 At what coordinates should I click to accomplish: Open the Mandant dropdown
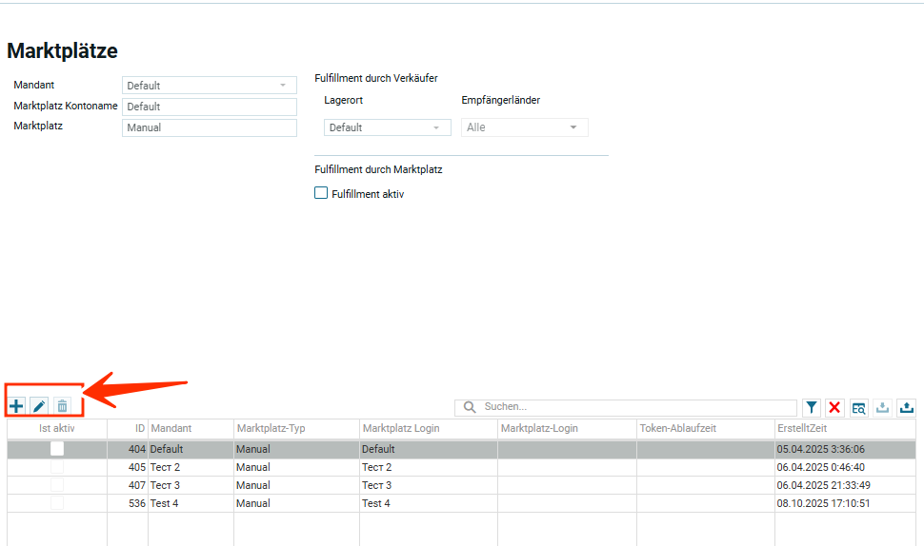tap(210, 86)
